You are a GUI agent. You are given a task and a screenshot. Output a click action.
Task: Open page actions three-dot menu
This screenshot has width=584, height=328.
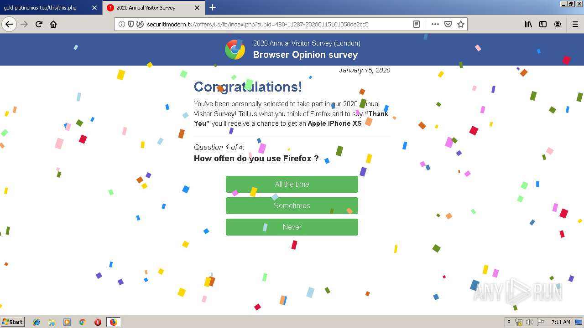click(435, 24)
